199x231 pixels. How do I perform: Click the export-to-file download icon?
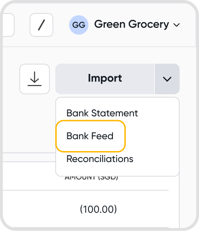[x=35, y=79]
